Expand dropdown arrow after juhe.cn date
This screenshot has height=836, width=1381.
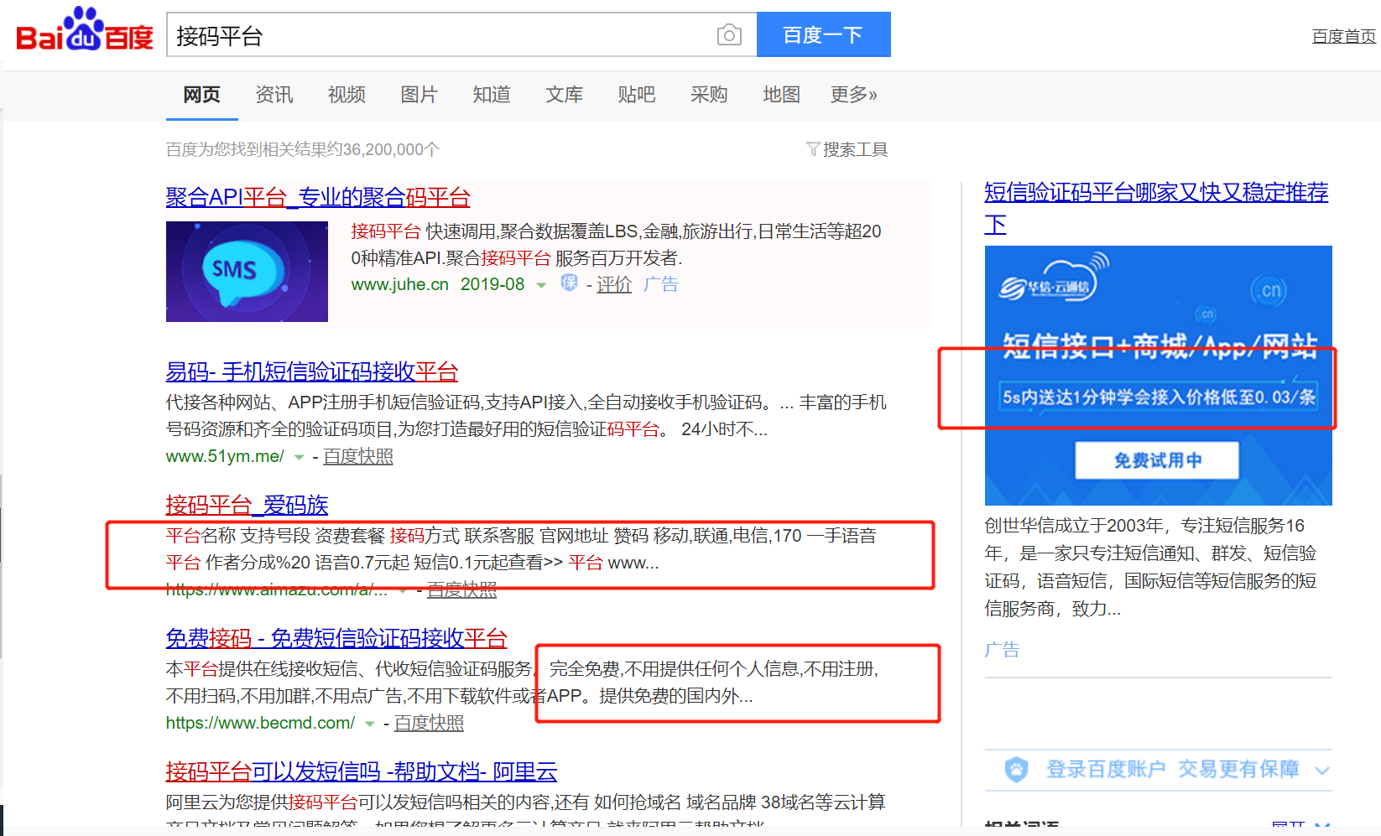click(541, 285)
